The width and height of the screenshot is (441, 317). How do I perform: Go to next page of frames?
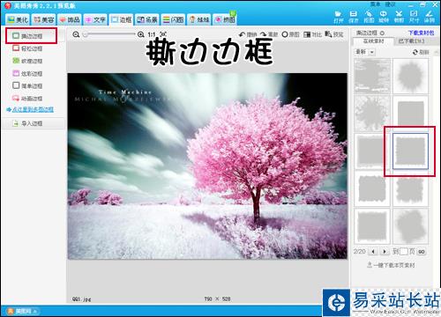[x=385, y=252]
